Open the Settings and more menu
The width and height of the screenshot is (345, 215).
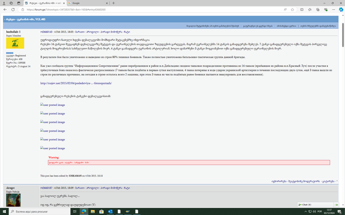[334, 9]
